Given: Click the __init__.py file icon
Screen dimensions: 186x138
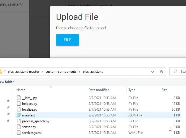Looking at the screenshot, I should coord(19,98).
